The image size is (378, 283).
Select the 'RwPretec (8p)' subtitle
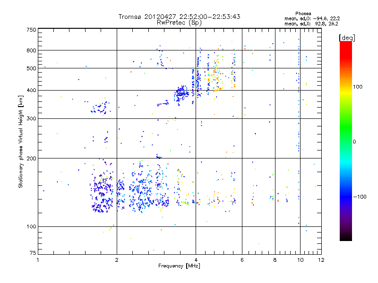click(179, 23)
